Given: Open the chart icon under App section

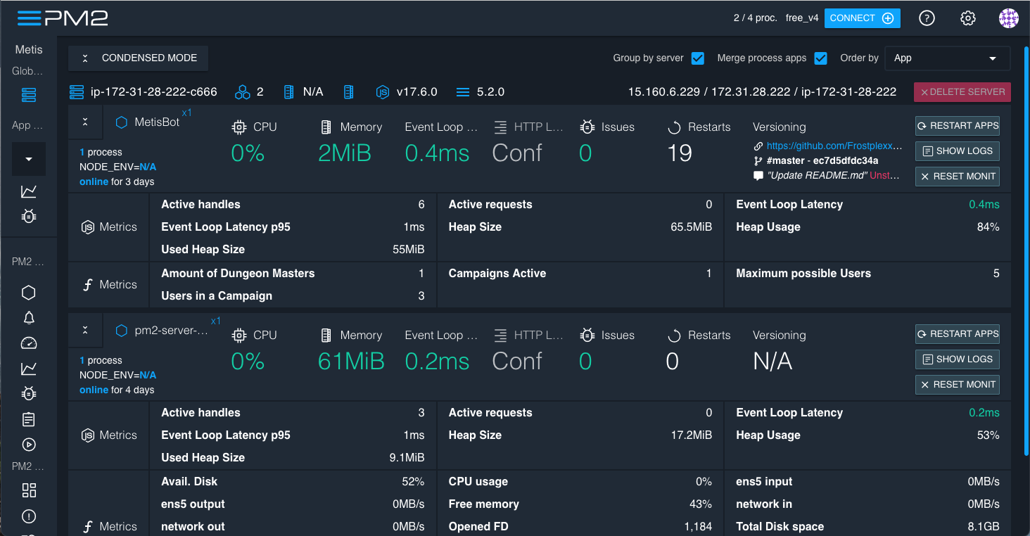Looking at the screenshot, I should point(29,191).
